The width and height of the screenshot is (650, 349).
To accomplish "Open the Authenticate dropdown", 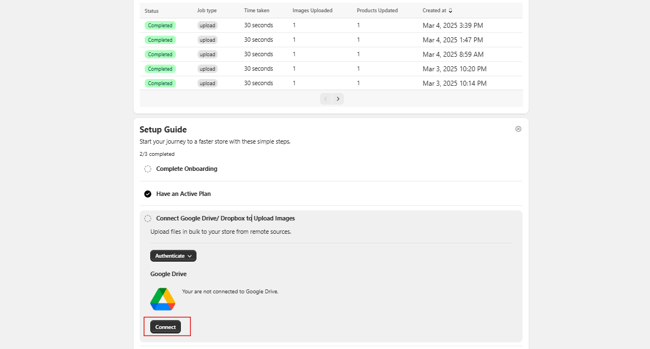I will click(x=173, y=256).
